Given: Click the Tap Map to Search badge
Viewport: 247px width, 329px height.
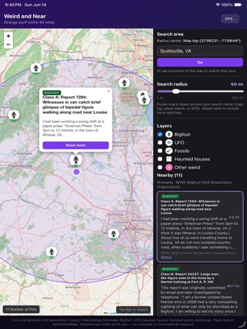Looking at the screenshot, I should pos(133,310).
